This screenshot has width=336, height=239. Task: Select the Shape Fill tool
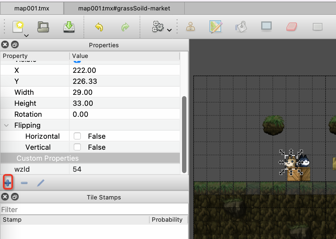pos(266,27)
